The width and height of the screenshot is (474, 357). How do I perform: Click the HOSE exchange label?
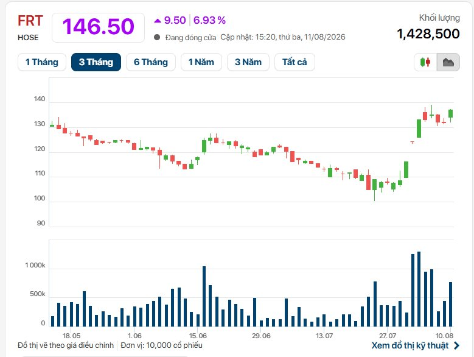click(x=28, y=38)
